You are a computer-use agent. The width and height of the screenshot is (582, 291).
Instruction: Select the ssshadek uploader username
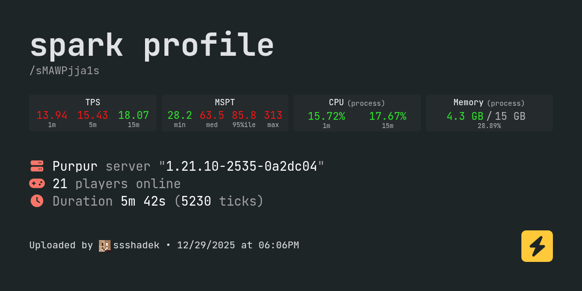pyautogui.click(x=136, y=245)
